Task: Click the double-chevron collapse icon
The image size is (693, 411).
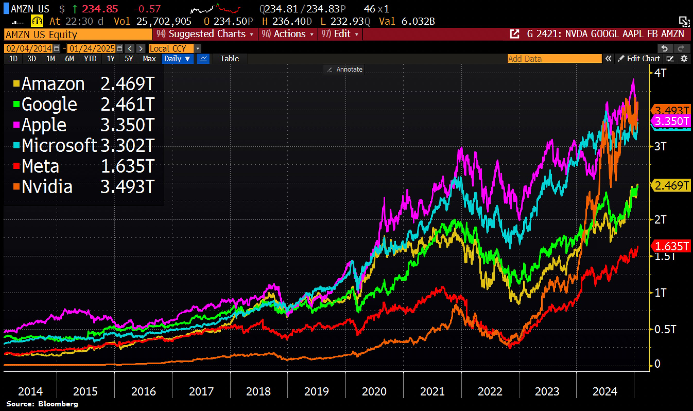Action: (x=608, y=59)
